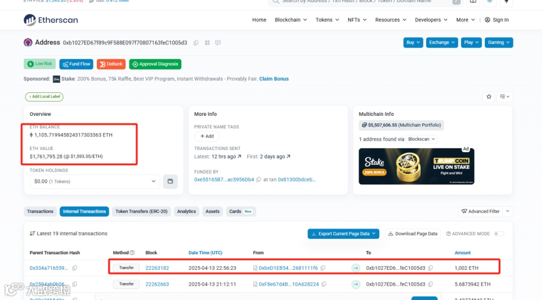Screen dimensions: 542x300
Task: Open the arrow beside Advanced Filter
Action: [508, 212]
